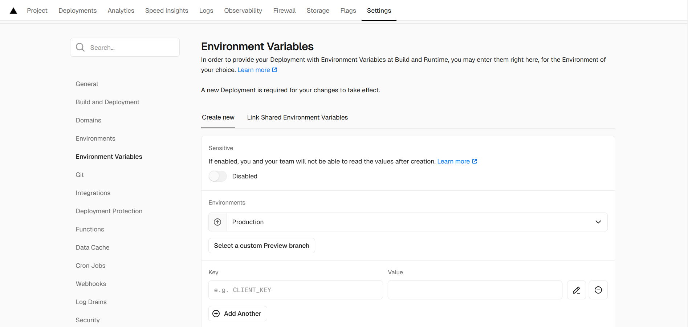Screen dimensions: 688x327
Task: Click the plus circle icon in Add Another
Action: (x=216, y=314)
